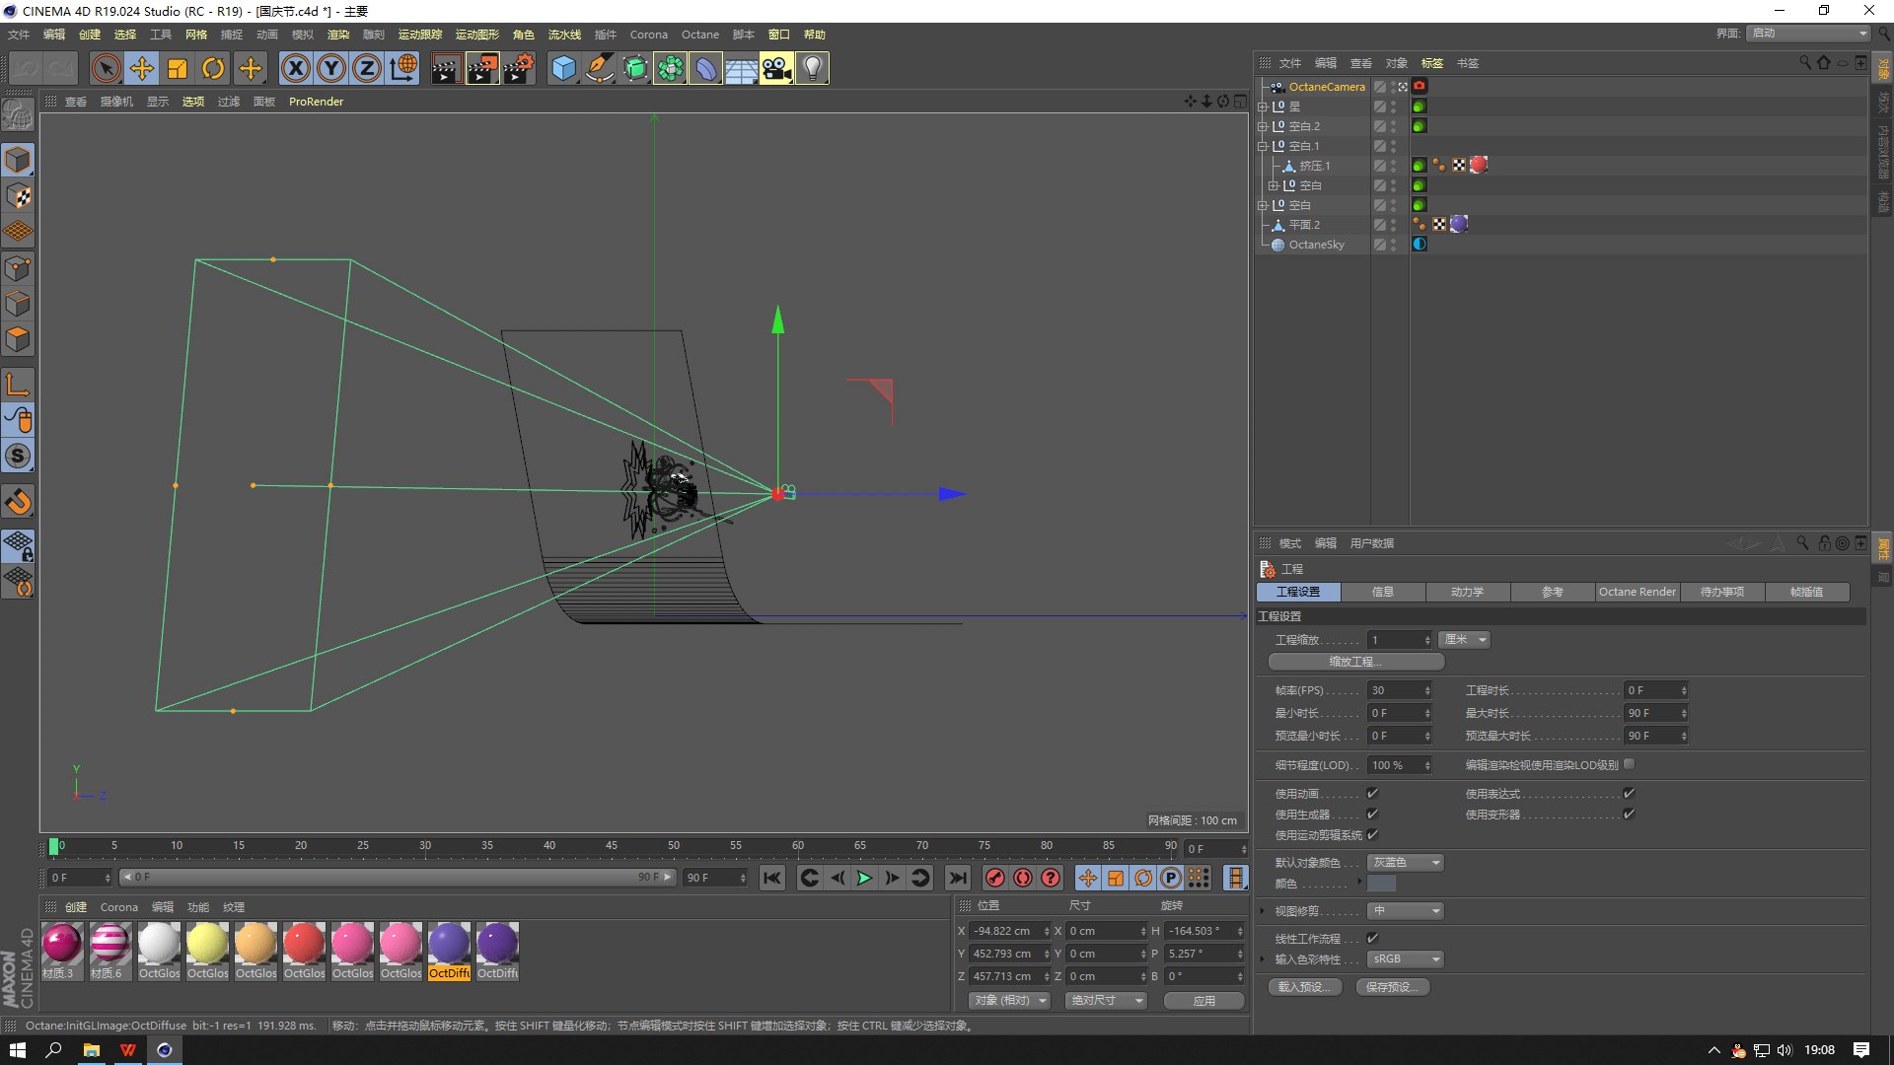
Task: Toggle the 使用动画 checkbox
Action: pos(1372,793)
